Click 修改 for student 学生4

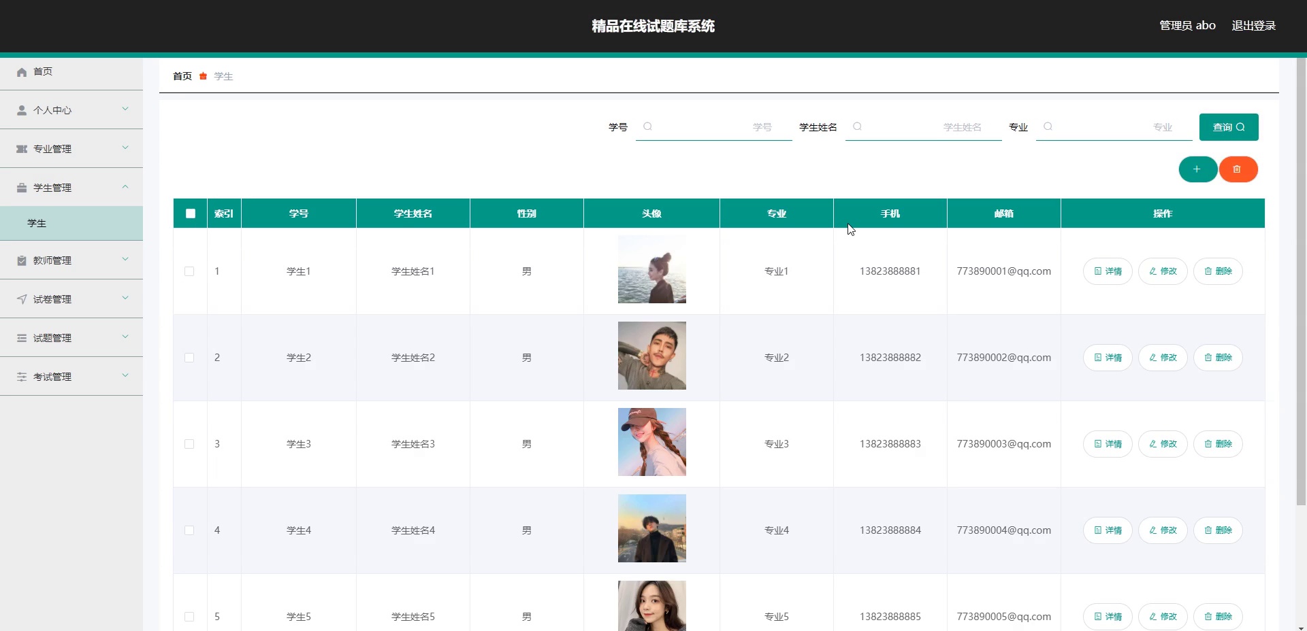point(1163,530)
